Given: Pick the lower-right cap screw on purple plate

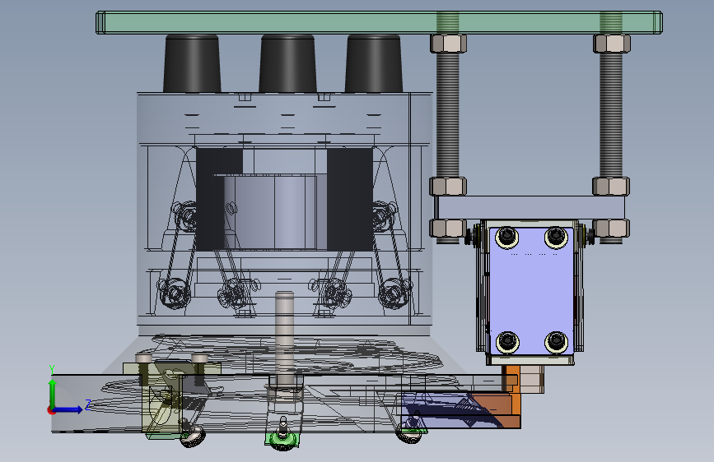Looking at the screenshot, I should point(556,341).
